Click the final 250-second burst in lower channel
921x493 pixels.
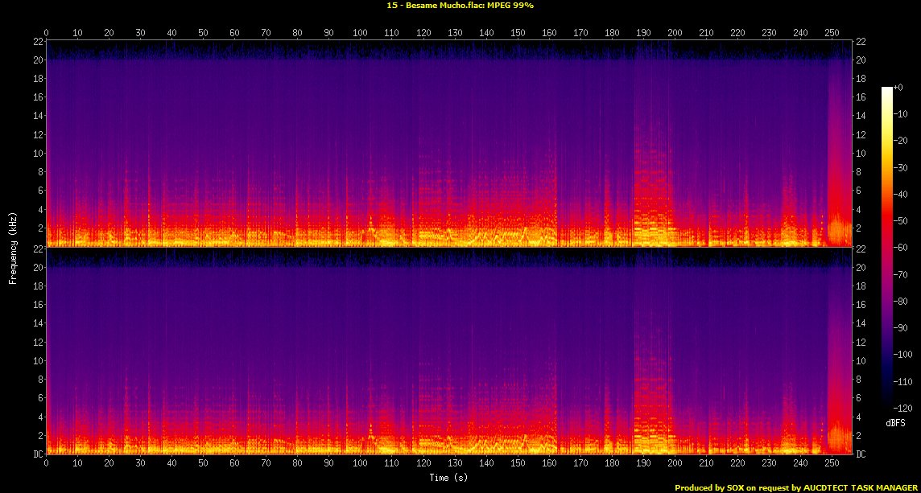[x=837, y=434]
